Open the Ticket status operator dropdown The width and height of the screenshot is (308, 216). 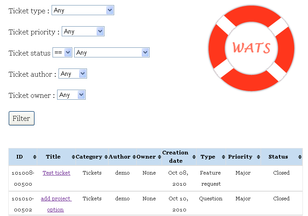pos(62,52)
